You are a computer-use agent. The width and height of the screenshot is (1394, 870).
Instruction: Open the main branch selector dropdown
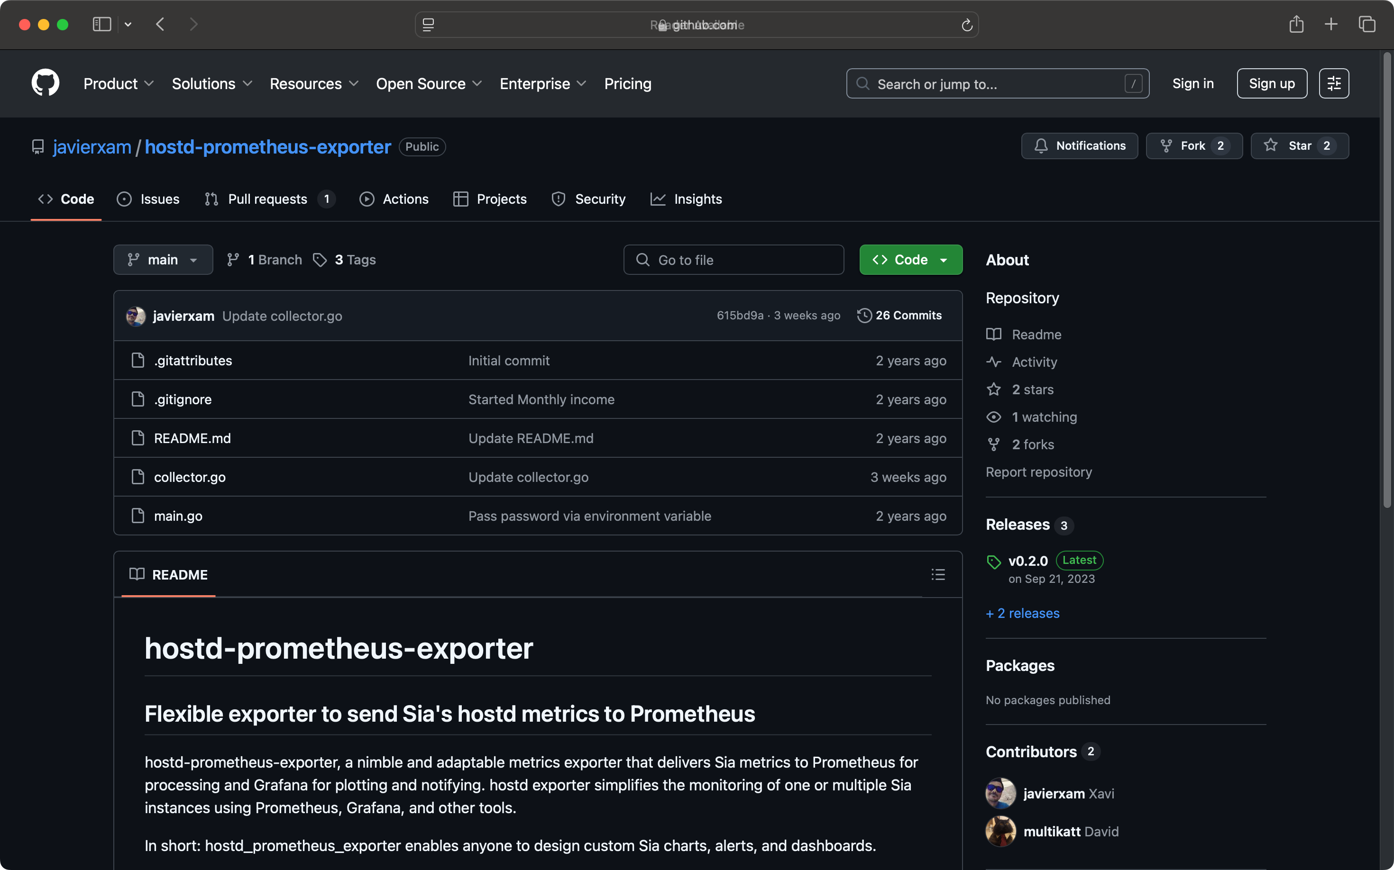(163, 260)
